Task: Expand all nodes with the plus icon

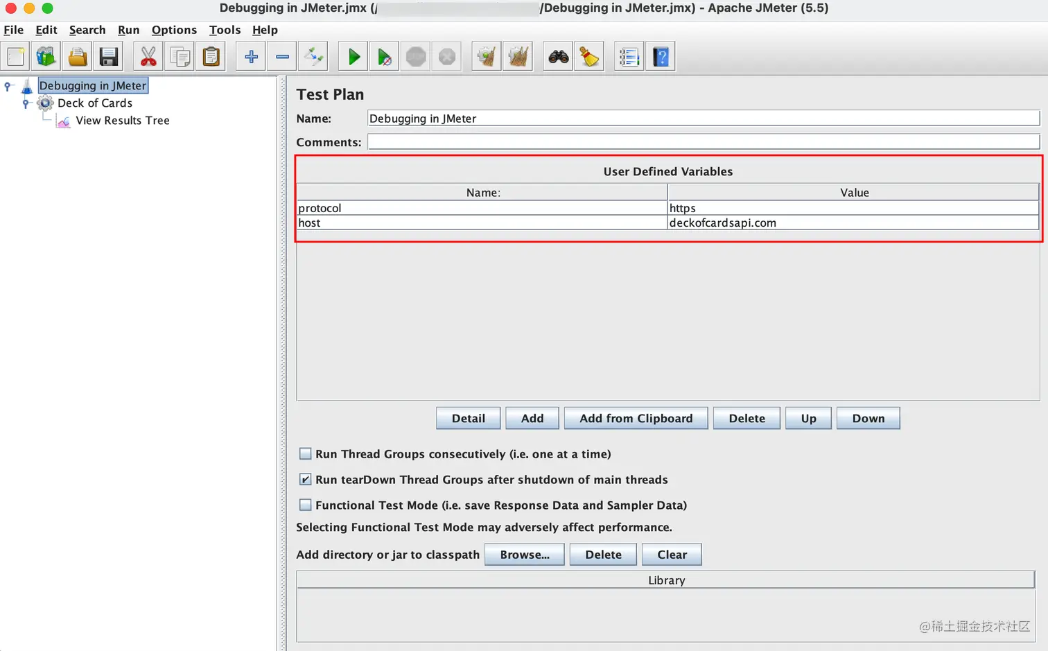Action: (x=251, y=57)
